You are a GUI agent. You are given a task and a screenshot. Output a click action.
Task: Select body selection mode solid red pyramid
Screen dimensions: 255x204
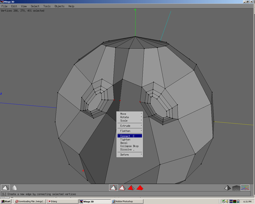point(140,188)
